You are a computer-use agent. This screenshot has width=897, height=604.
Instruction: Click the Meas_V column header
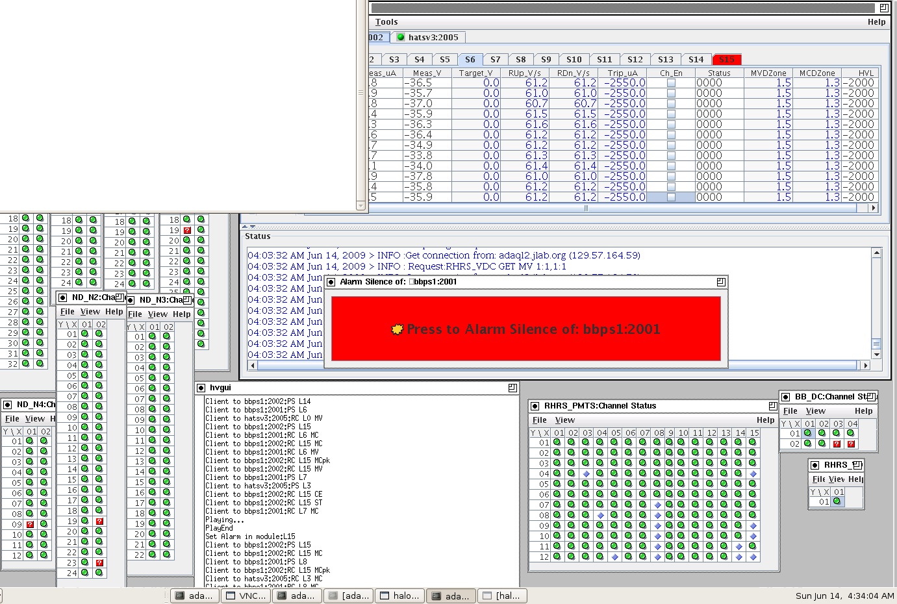(427, 73)
